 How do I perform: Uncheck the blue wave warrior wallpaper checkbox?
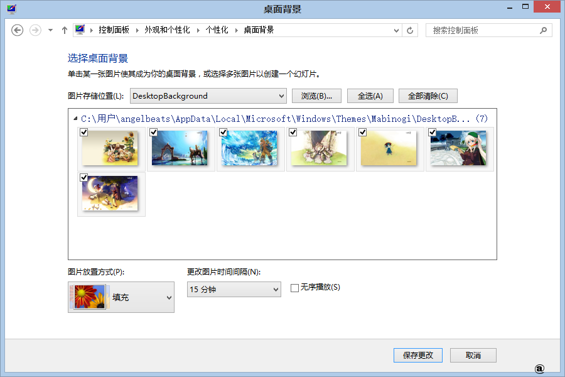(x=223, y=132)
